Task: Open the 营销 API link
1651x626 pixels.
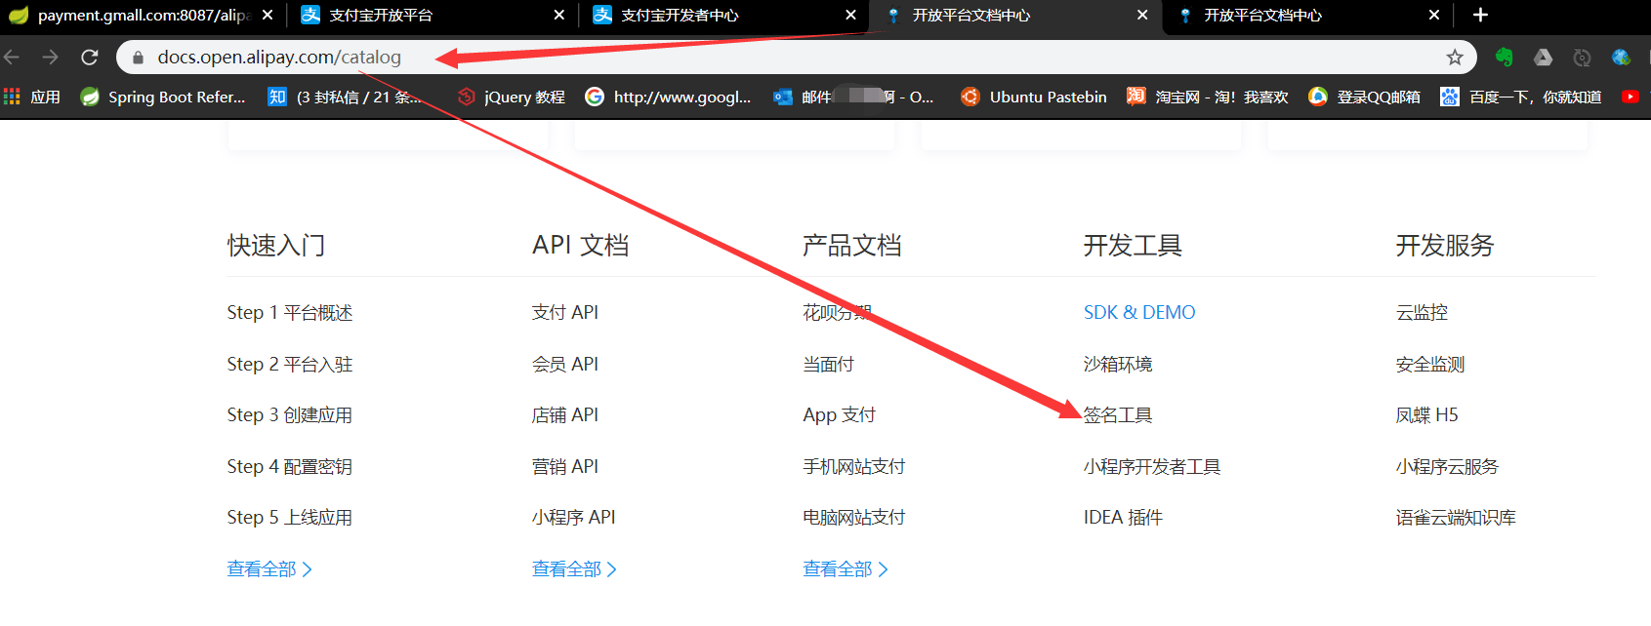Action: [565, 467]
